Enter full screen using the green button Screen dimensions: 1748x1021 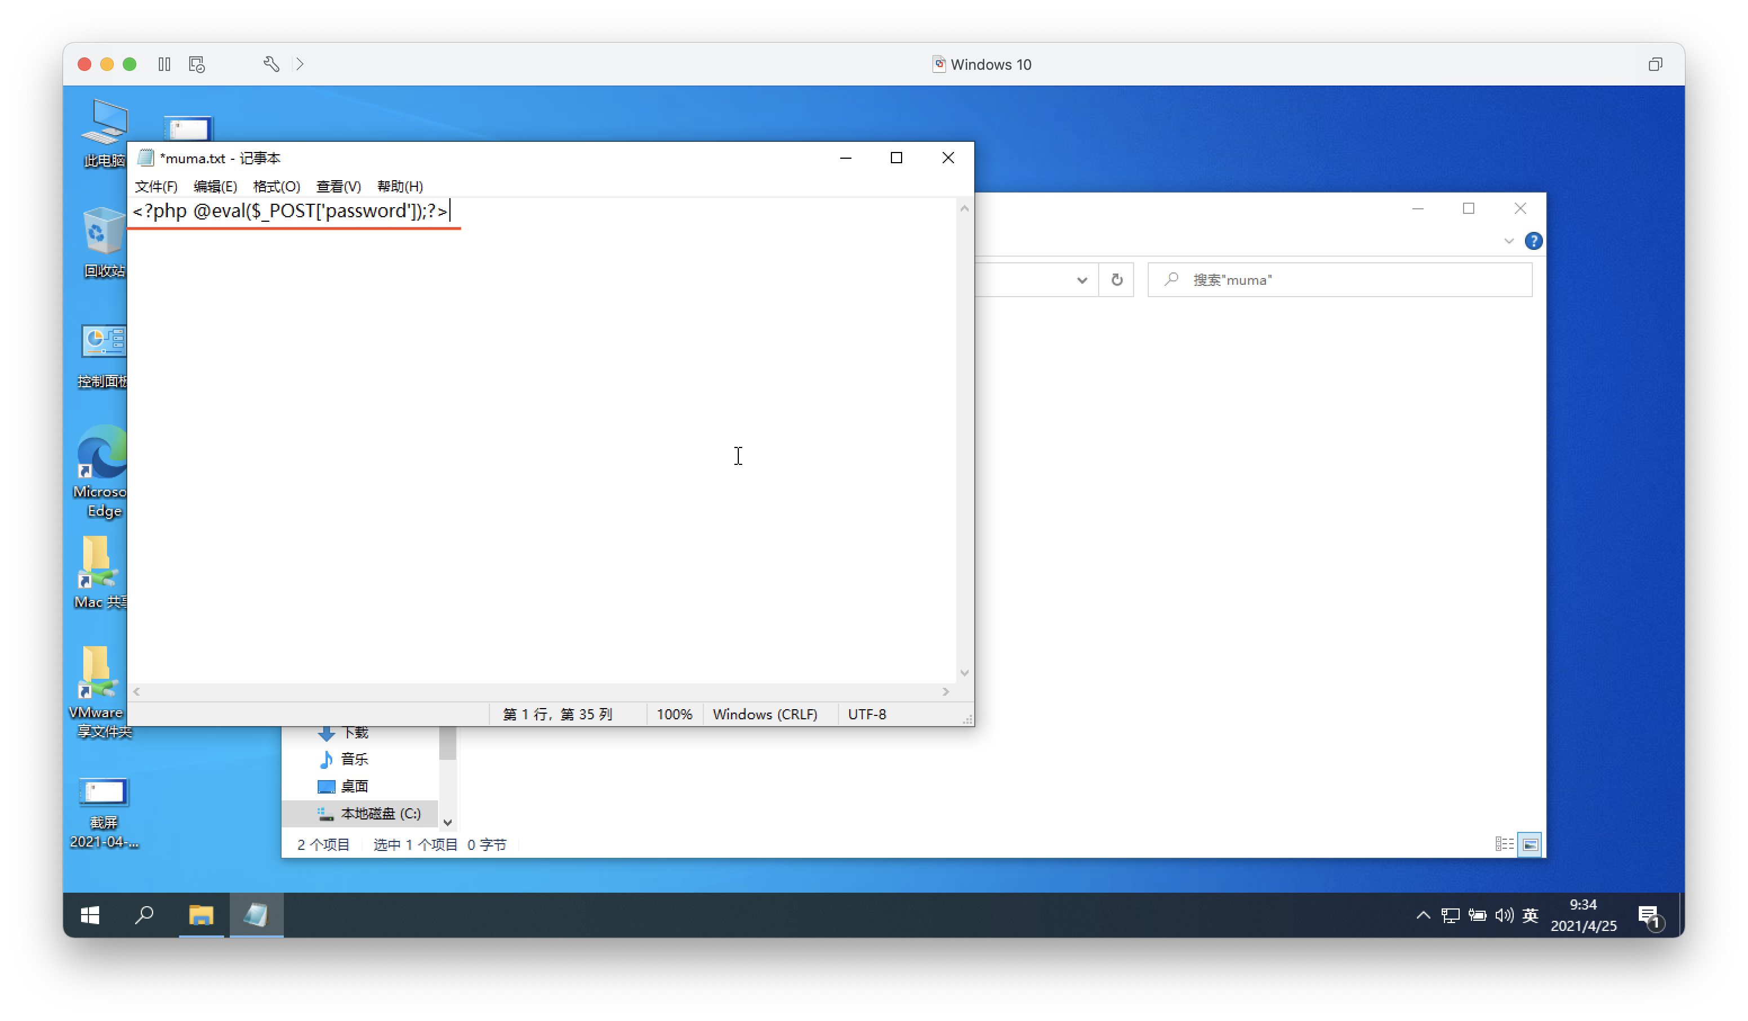coord(130,65)
